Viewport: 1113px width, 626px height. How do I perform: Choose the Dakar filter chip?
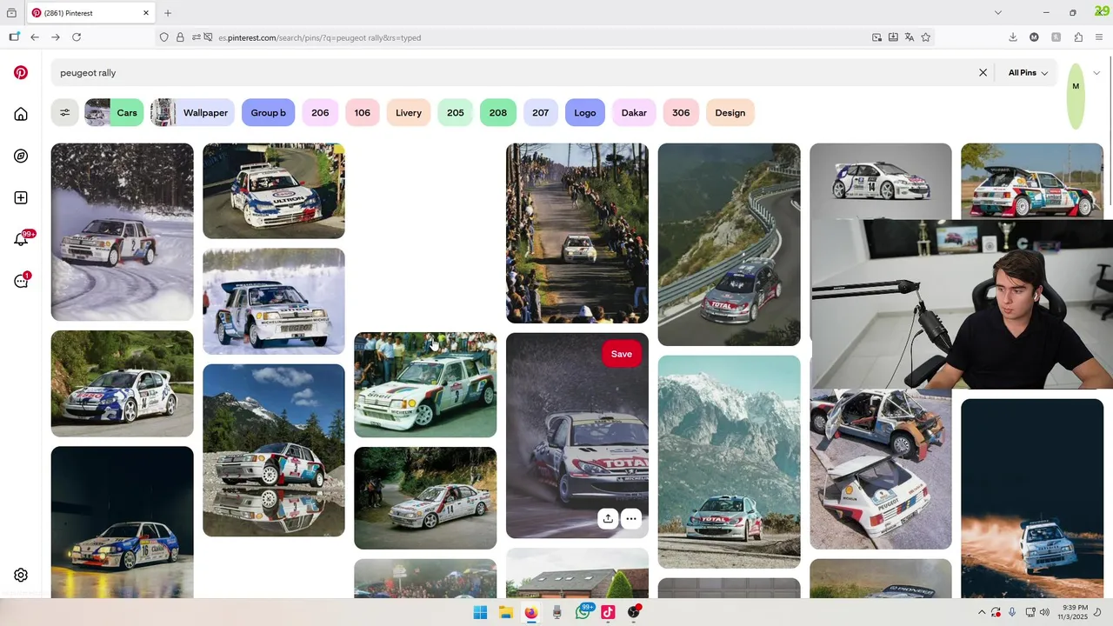click(634, 113)
